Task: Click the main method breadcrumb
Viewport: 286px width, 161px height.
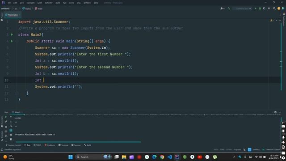Action: coord(39,8)
